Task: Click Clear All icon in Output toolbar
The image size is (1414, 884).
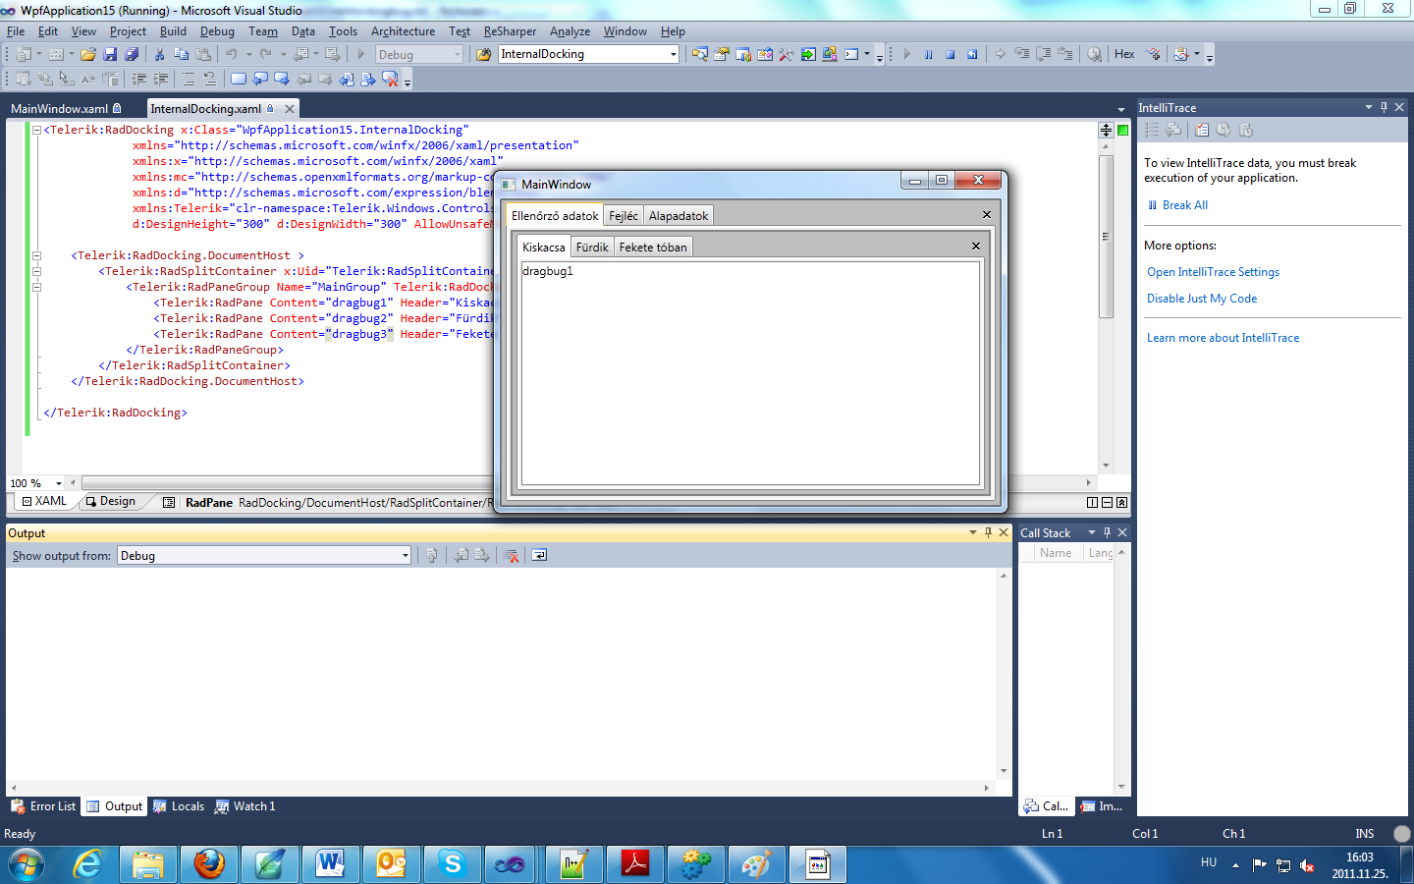Action: (x=511, y=556)
